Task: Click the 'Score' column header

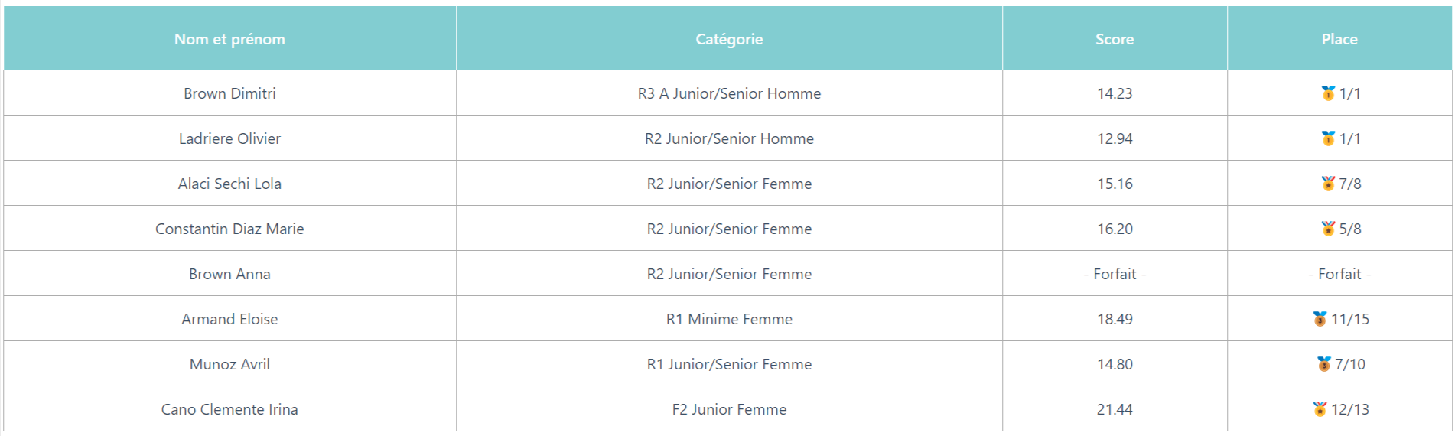Action: click(1115, 39)
